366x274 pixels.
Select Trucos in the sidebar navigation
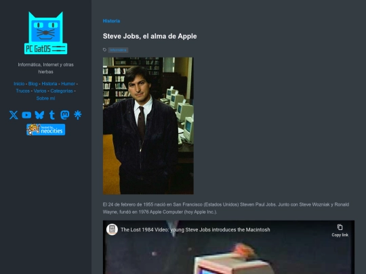tap(22, 91)
